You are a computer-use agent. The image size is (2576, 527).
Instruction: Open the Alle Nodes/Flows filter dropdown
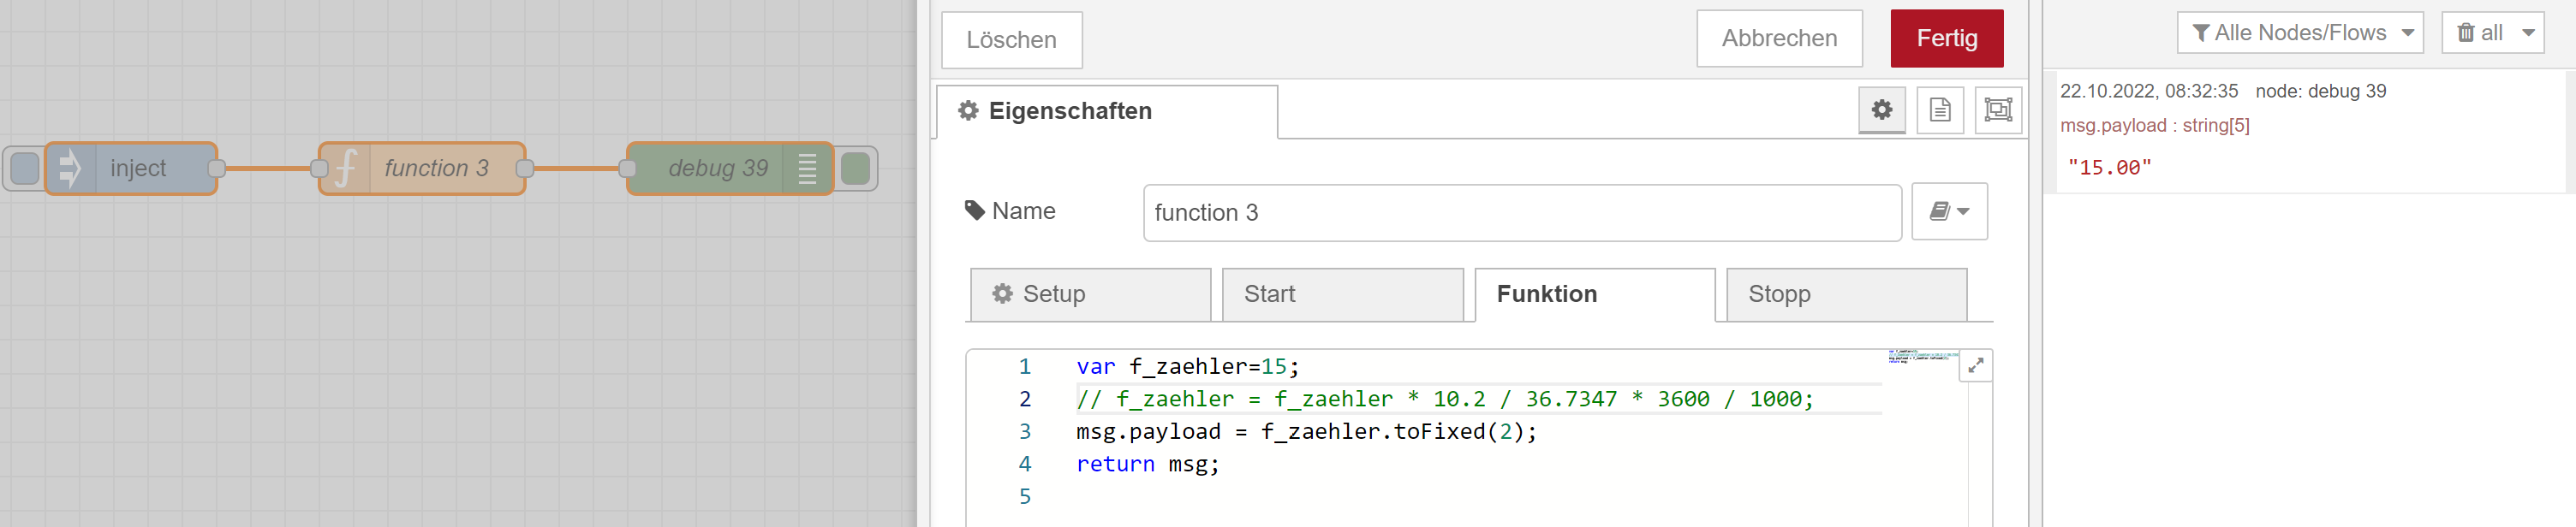2299,33
